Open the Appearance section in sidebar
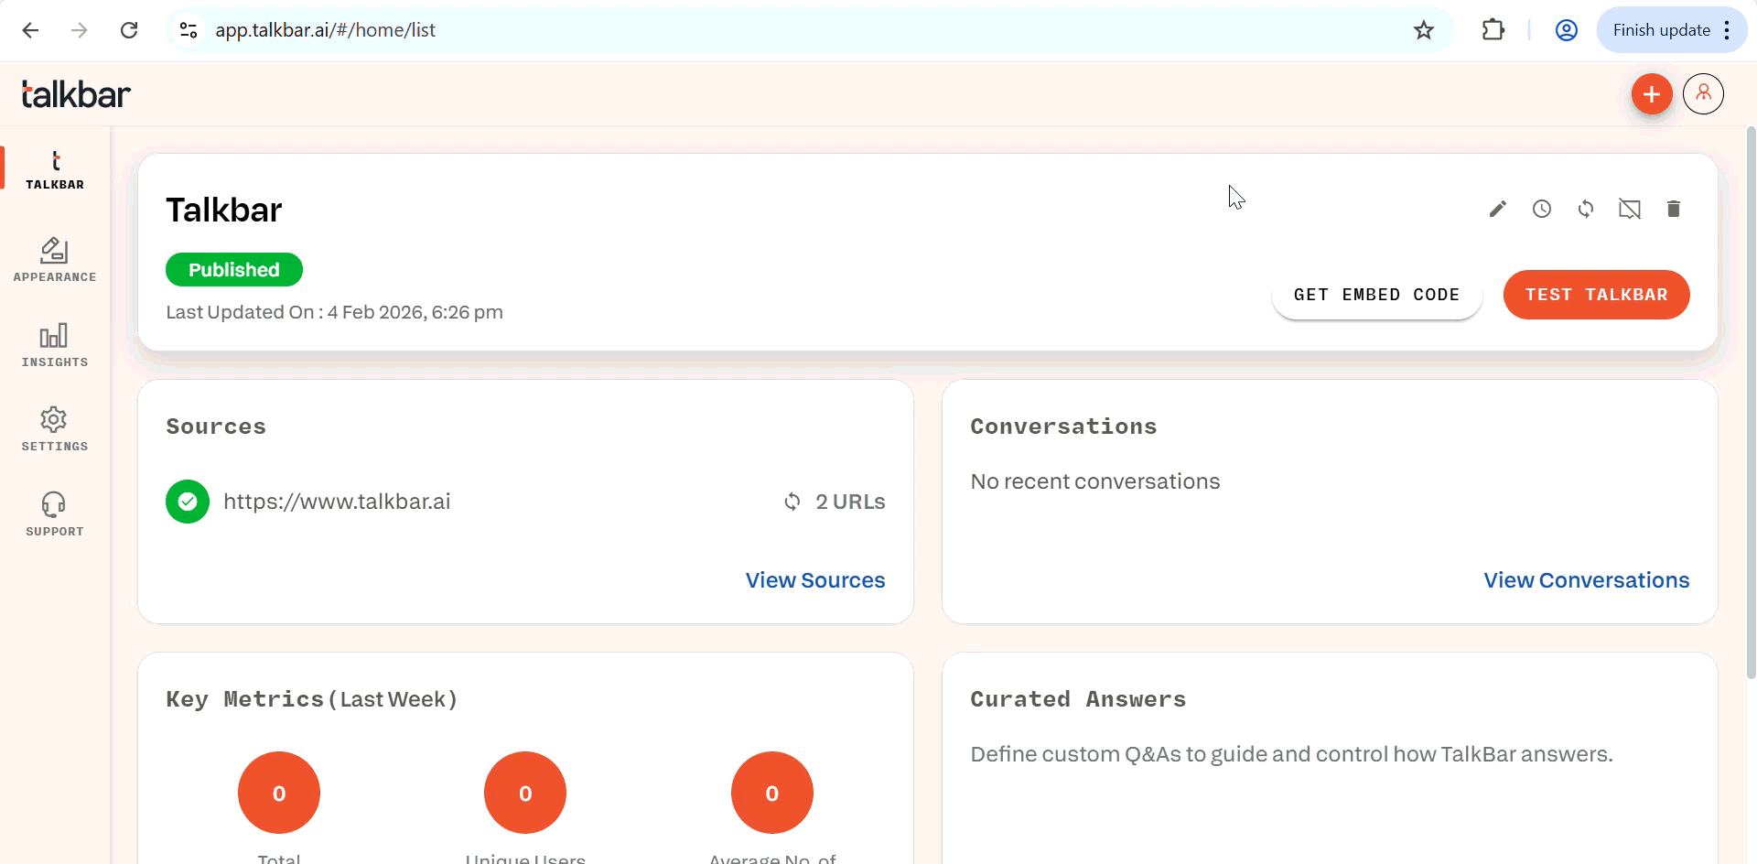The height and width of the screenshot is (864, 1757). [54, 259]
